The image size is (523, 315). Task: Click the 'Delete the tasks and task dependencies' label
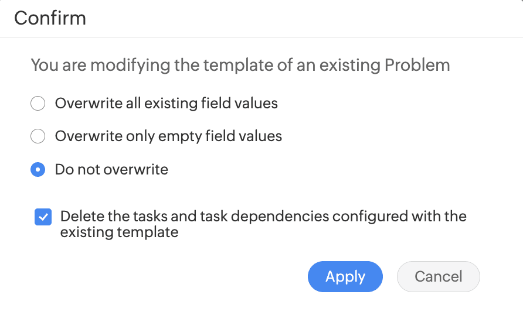(x=263, y=217)
